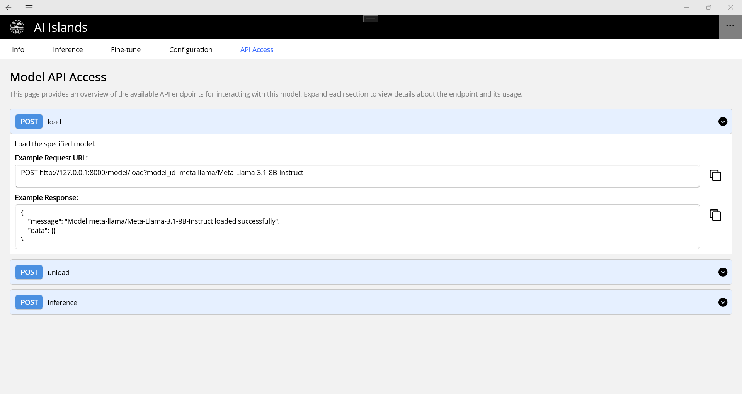Click inside the example response text box
The height and width of the screenshot is (394, 742).
point(357,227)
